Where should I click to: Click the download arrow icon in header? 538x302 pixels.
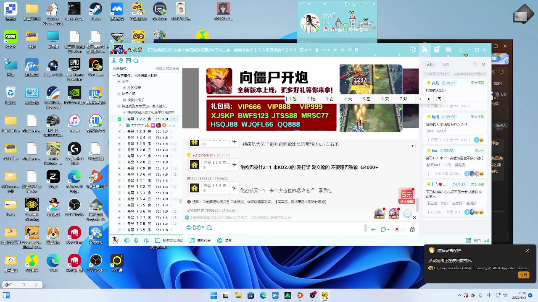[461, 50]
